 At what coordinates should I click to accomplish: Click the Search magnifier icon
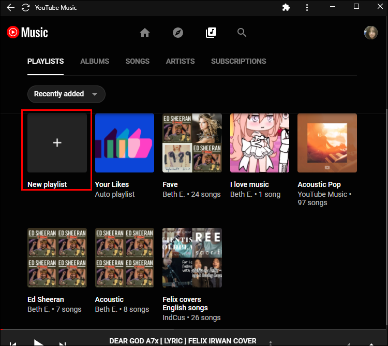[x=242, y=33]
